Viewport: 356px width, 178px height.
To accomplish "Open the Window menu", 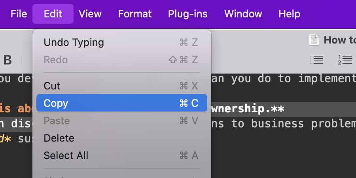I will (243, 14).
